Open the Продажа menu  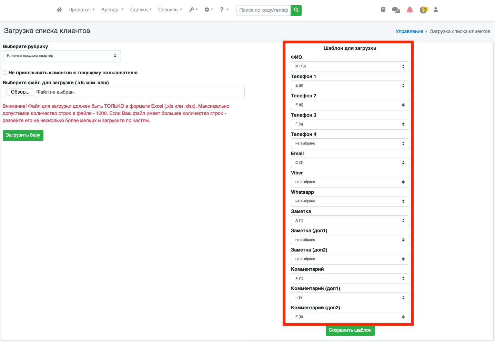click(81, 10)
